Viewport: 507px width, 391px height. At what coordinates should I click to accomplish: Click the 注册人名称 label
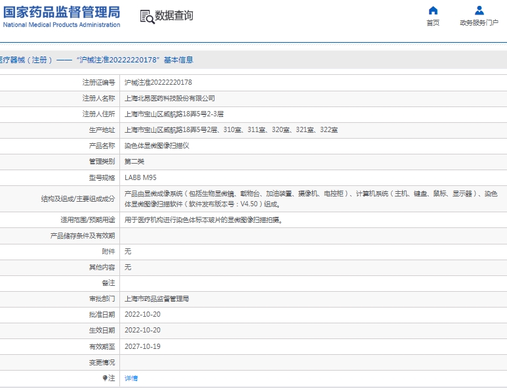(98, 98)
